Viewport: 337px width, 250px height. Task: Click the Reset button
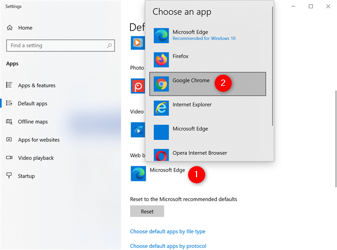(x=147, y=212)
